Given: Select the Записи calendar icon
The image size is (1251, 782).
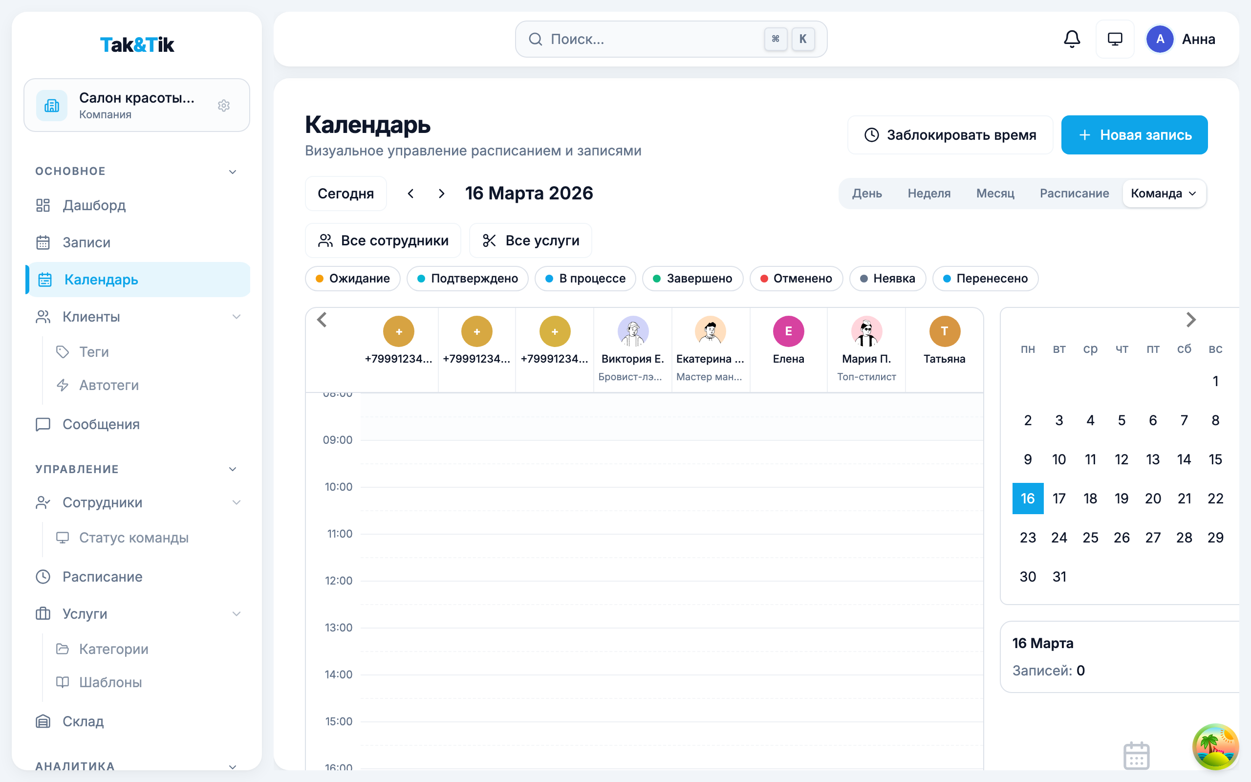Looking at the screenshot, I should [43, 242].
